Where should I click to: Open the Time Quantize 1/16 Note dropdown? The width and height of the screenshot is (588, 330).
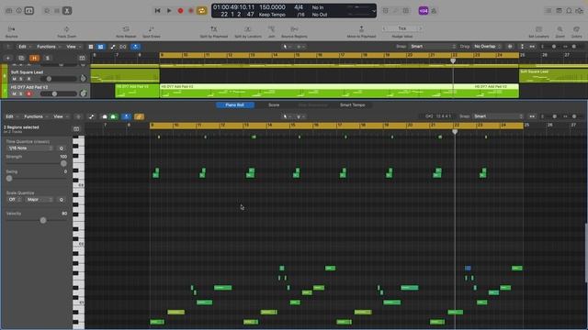point(30,148)
